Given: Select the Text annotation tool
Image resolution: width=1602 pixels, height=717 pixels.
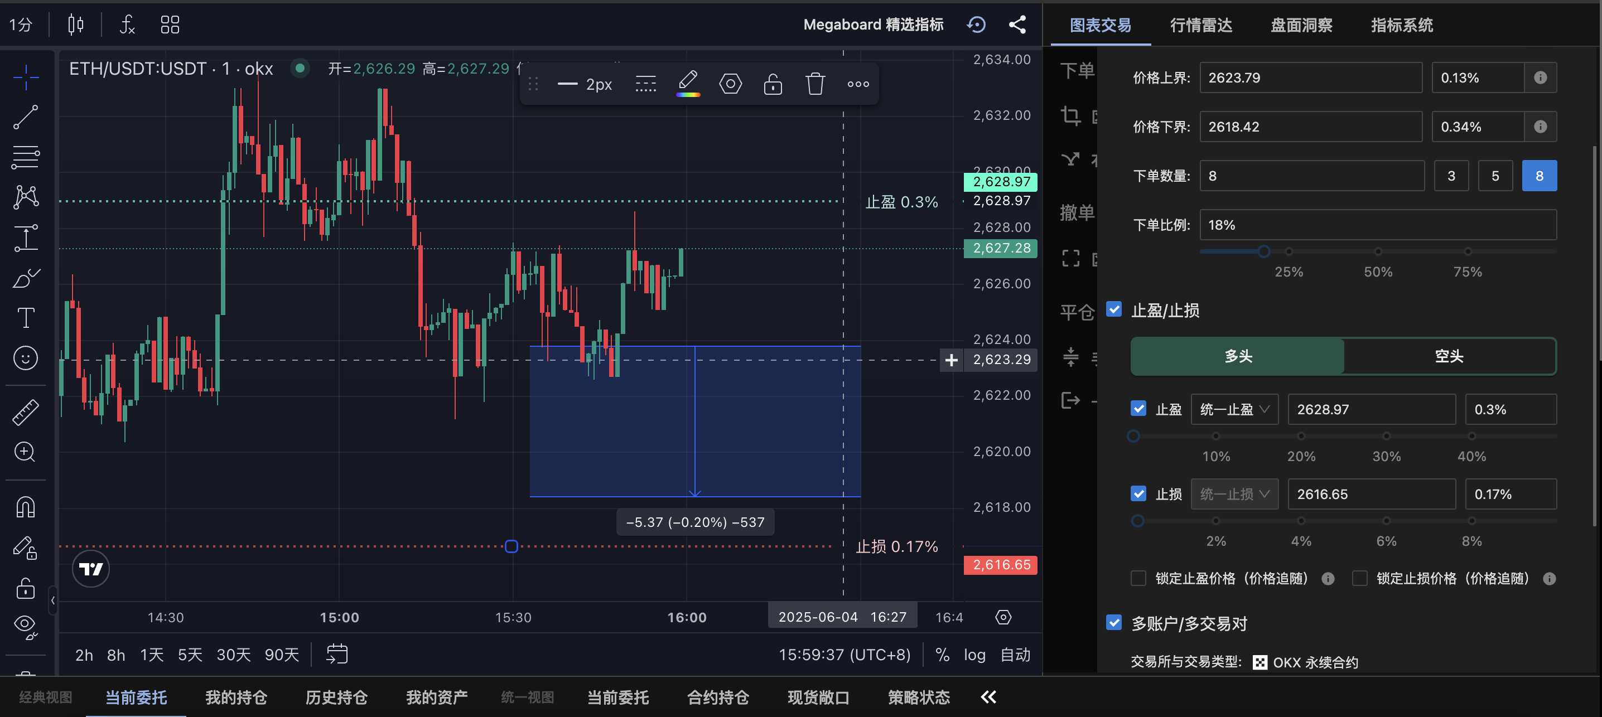Looking at the screenshot, I should coord(26,318).
